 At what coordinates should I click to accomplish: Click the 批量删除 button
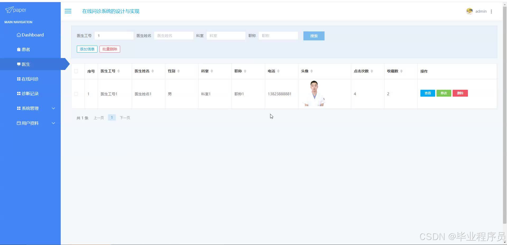(x=110, y=49)
